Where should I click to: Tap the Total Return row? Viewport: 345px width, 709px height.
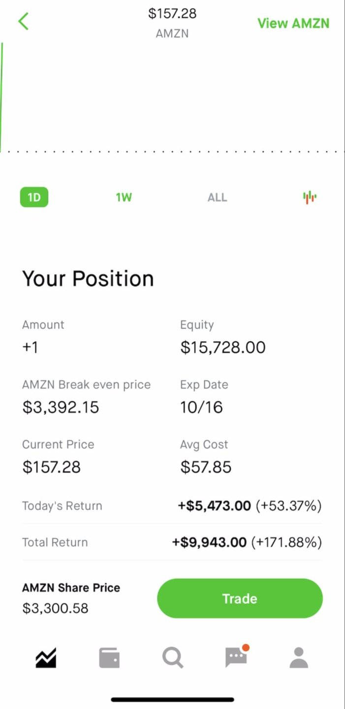point(172,542)
